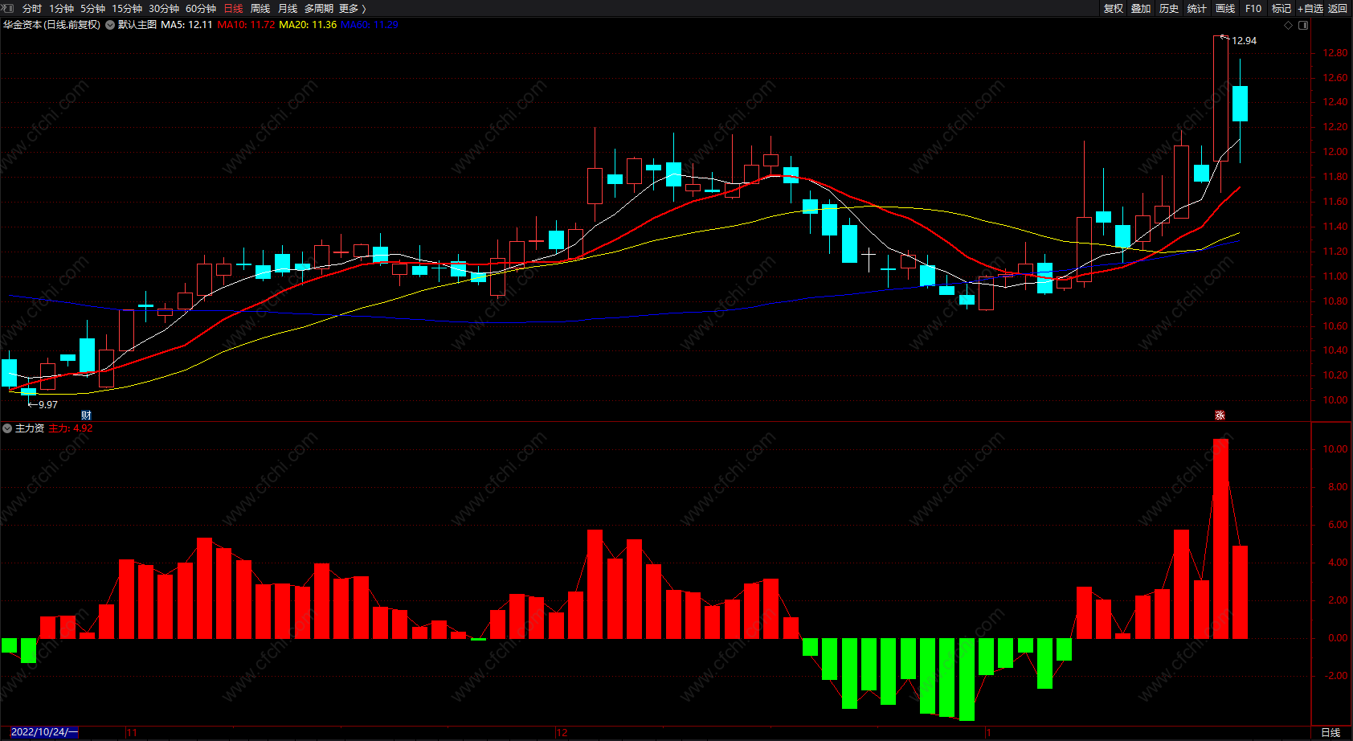Screen dimensions: 1353x741
Task: Toggle the right panel layout icon
Action: (x=1303, y=25)
